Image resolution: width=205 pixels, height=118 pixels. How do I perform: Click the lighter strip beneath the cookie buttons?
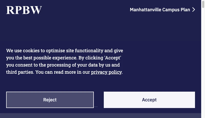point(102,116)
